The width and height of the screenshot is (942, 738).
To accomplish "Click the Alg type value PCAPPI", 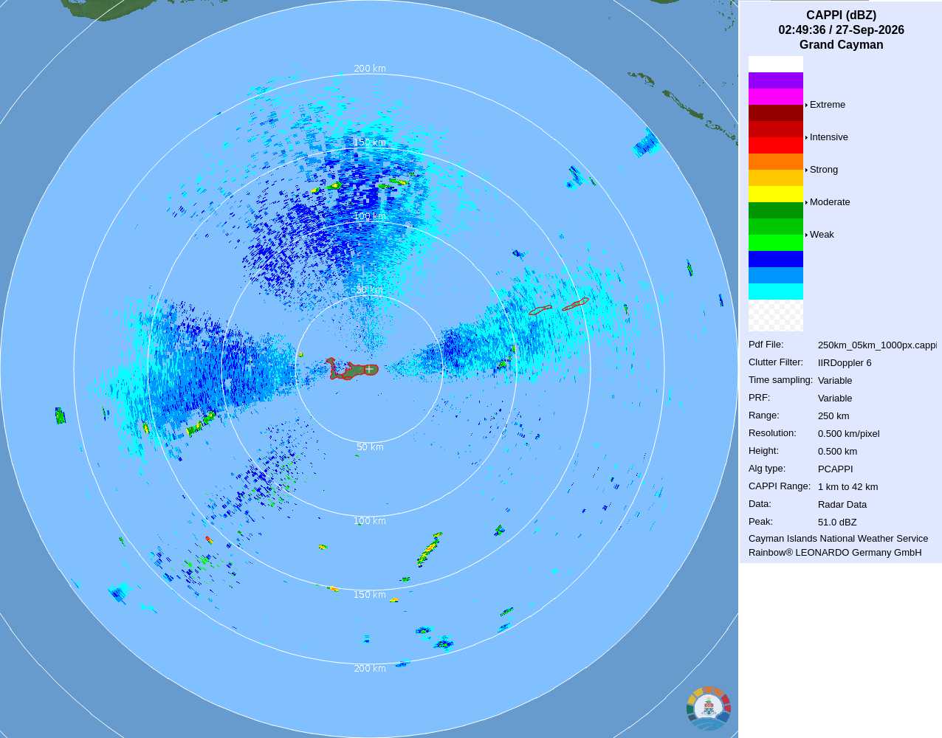I will coord(836,469).
